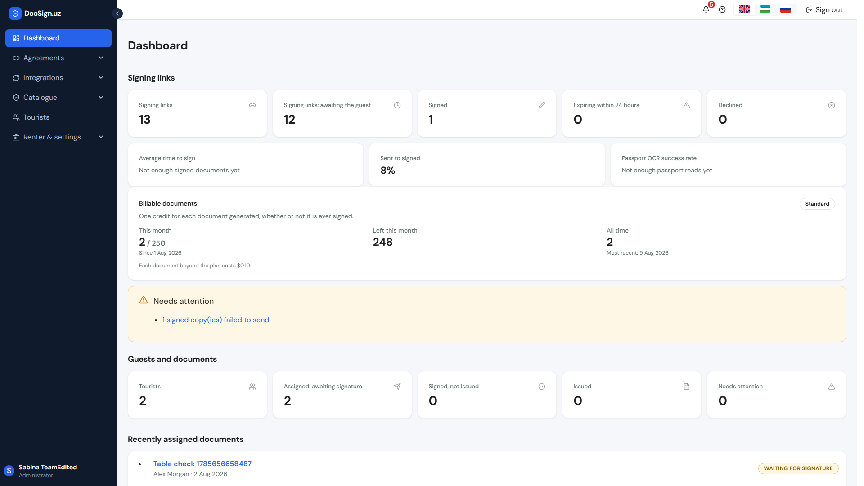Viewport: 864px width, 486px height.
Task: Open the help question-mark icon
Action: 722,9
